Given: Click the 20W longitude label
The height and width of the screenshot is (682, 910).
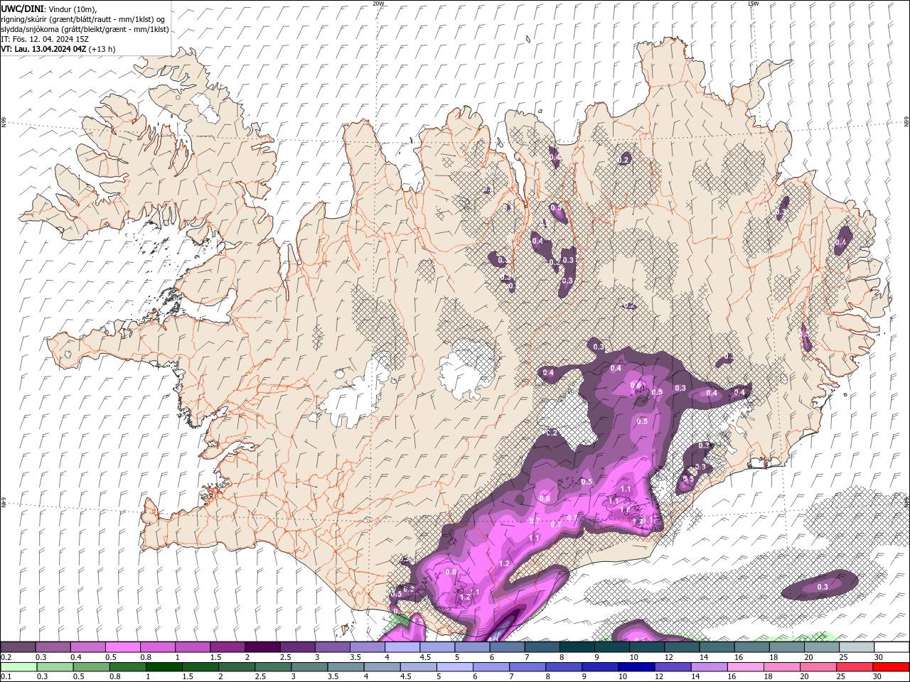Looking at the screenshot, I should pyautogui.click(x=378, y=4).
